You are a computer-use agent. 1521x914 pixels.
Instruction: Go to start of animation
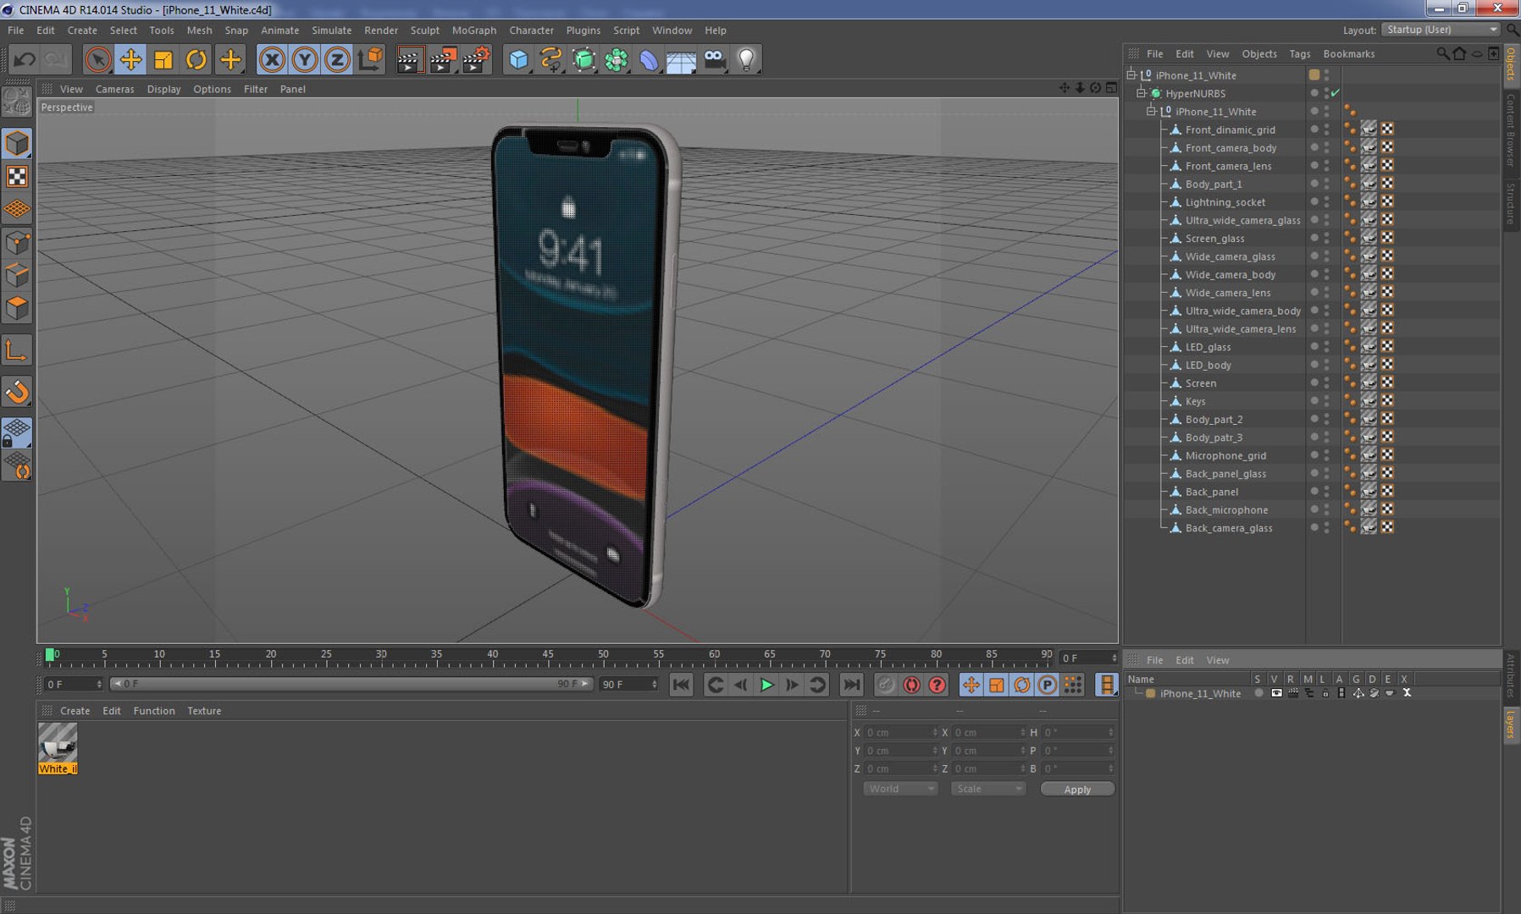(681, 685)
